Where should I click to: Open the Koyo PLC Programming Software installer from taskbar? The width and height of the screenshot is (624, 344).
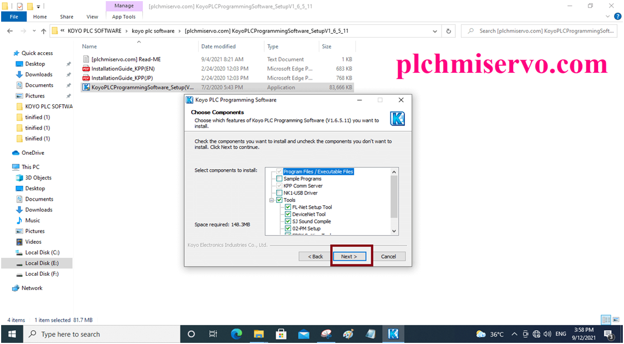(394, 334)
